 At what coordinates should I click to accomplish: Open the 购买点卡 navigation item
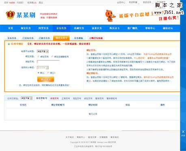click(x=115, y=28)
